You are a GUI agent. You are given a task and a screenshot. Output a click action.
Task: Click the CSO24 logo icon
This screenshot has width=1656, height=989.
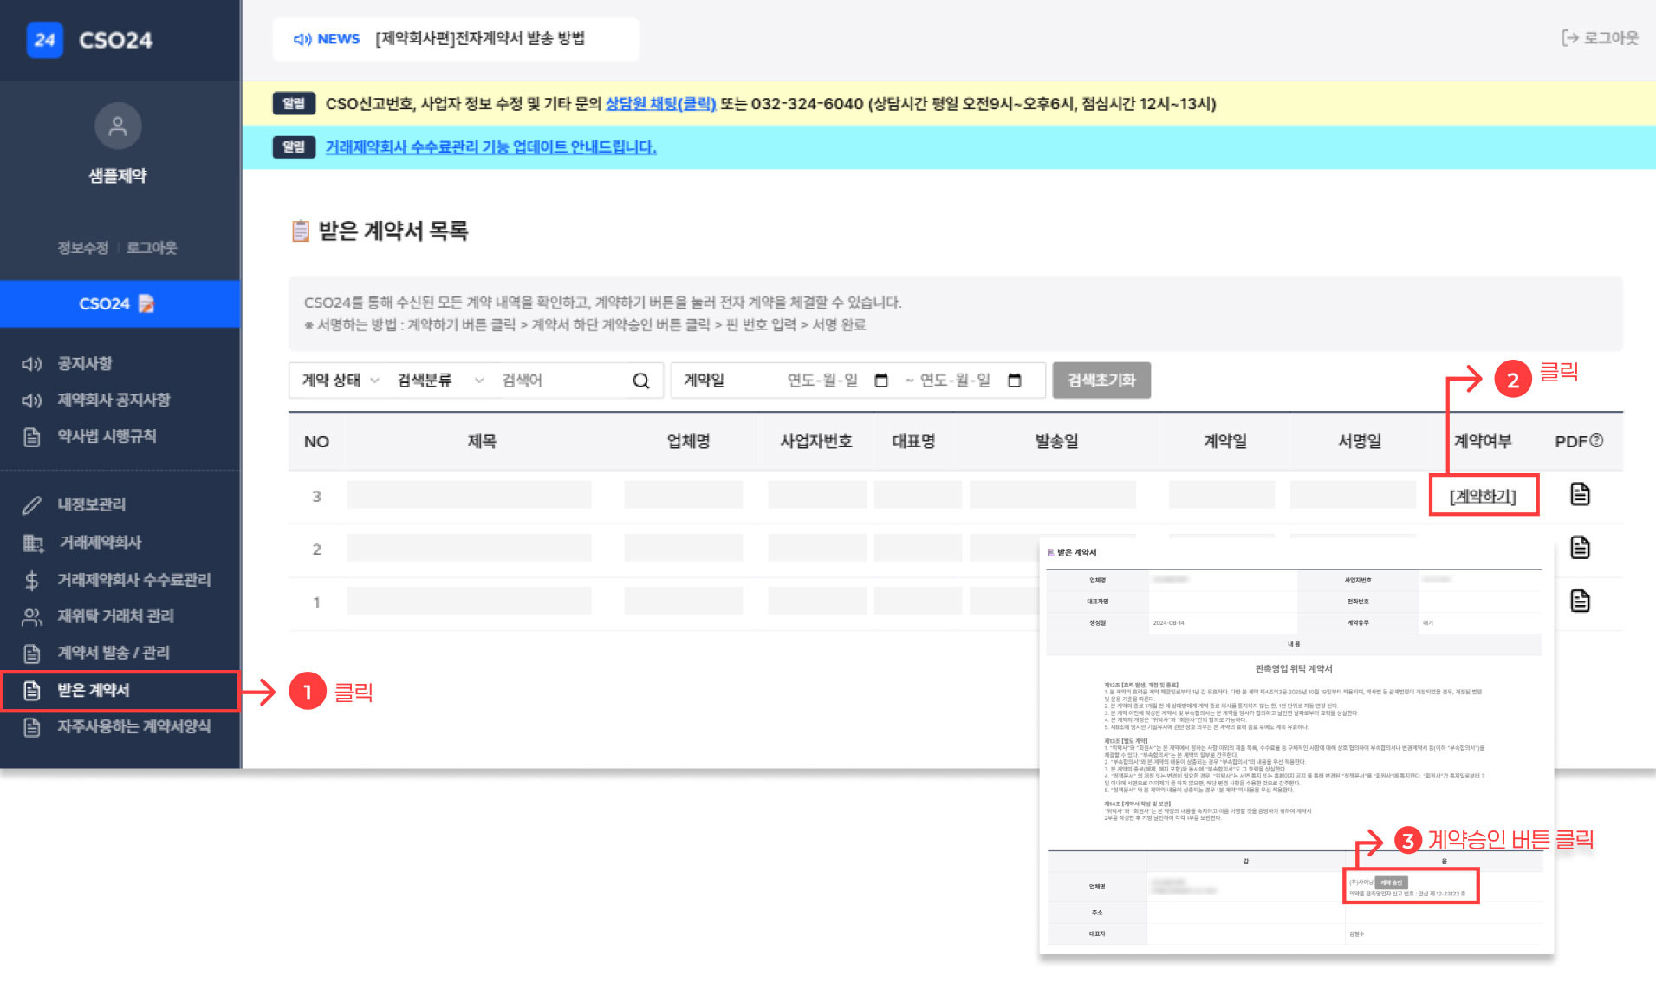(x=45, y=40)
